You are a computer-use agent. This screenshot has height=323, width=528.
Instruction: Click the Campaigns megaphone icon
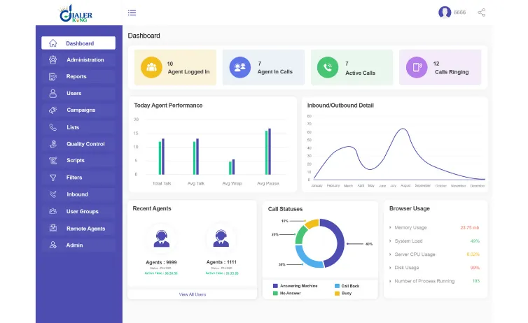click(53, 110)
